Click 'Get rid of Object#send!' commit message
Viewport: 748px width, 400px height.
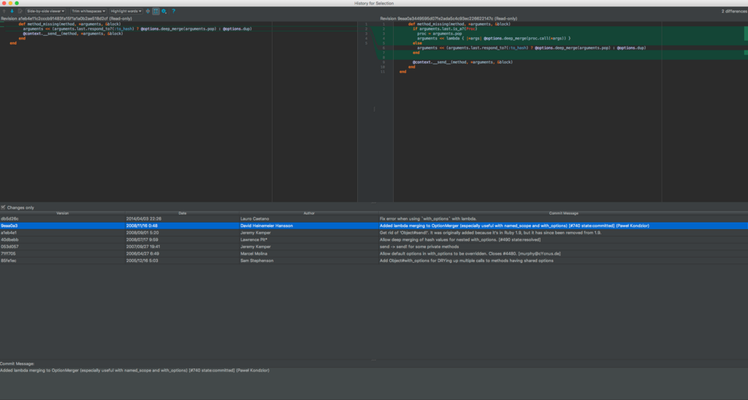point(490,233)
